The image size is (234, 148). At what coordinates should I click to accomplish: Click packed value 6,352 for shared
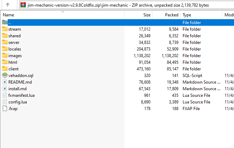[x=173, y=36]
